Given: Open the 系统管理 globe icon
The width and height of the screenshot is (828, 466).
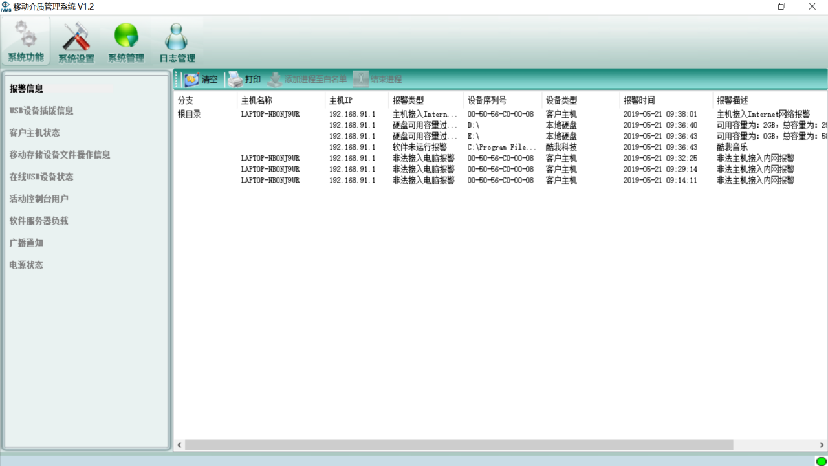Looking at the screenshot, I should pos(126,36).
